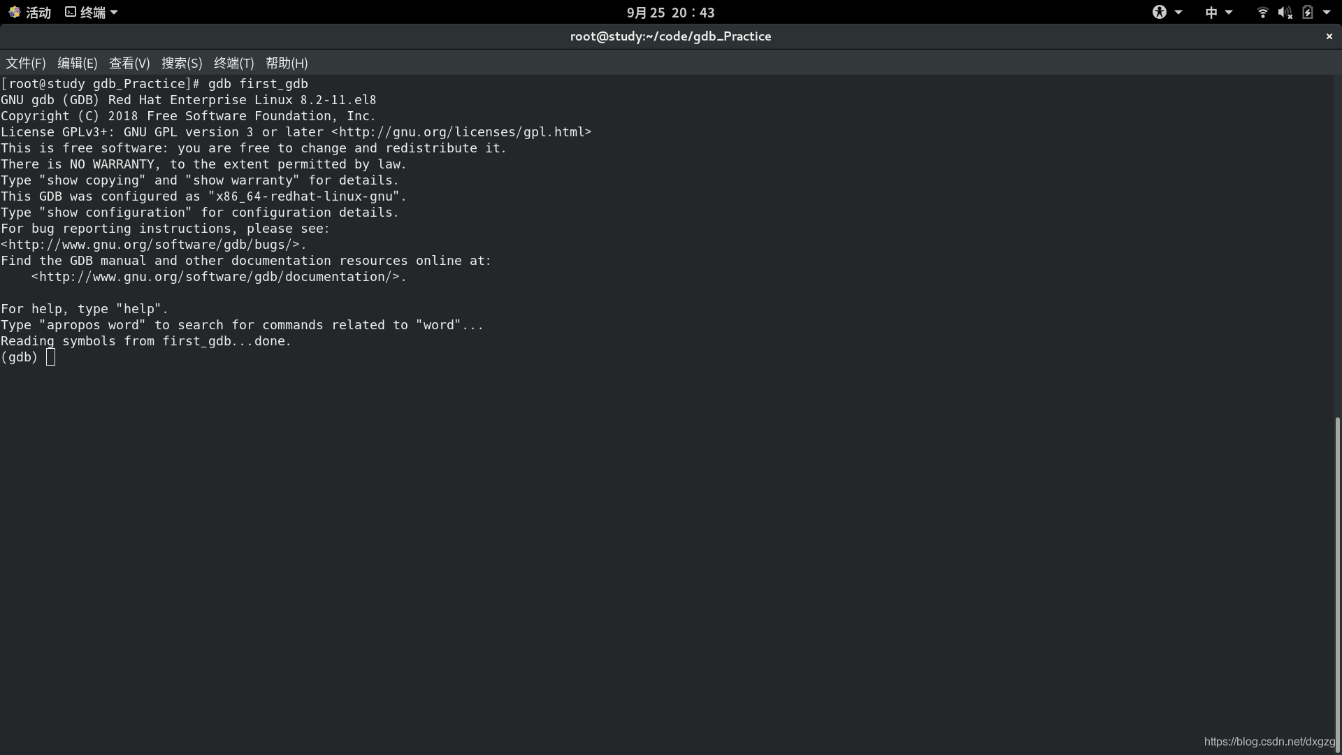The image size is (1342, 755).
Task: Click the title root@study:~/code/gdb_Practice
Action: (670, 36)
